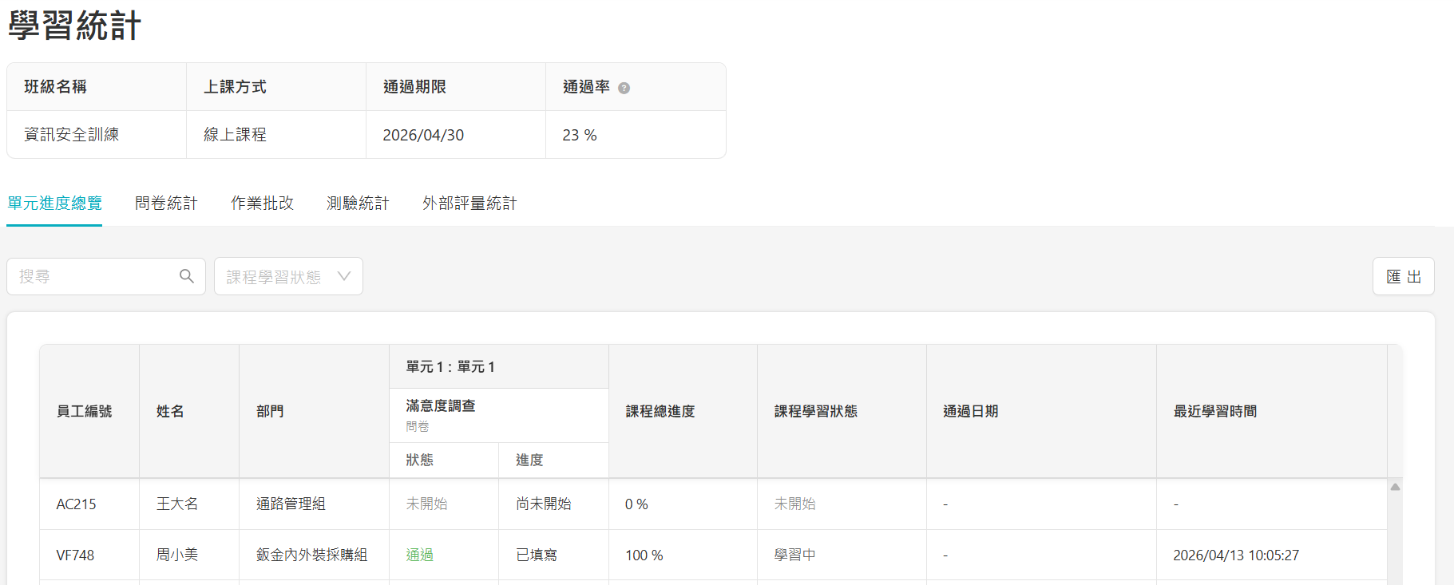The width and height of the screenshot is (1454, 585).
Task: Click the name 周小美 in table
Action: pos(177,555)
